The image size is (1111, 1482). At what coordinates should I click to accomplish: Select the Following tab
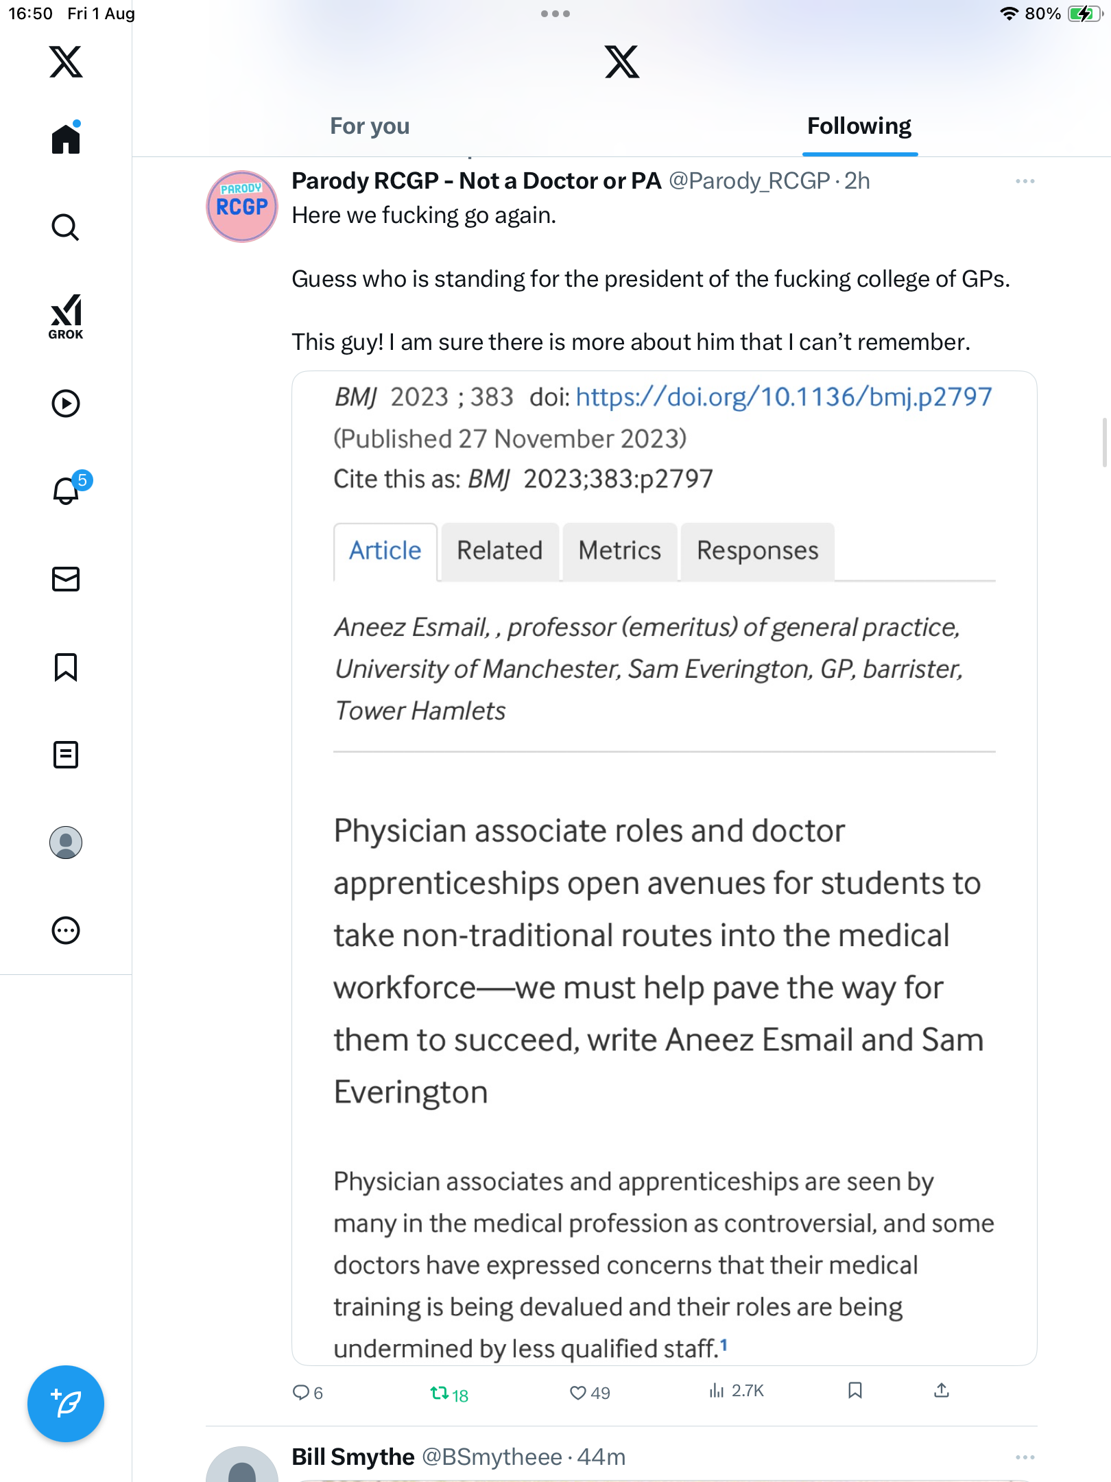pyautogui.click(x=859, y=126)
